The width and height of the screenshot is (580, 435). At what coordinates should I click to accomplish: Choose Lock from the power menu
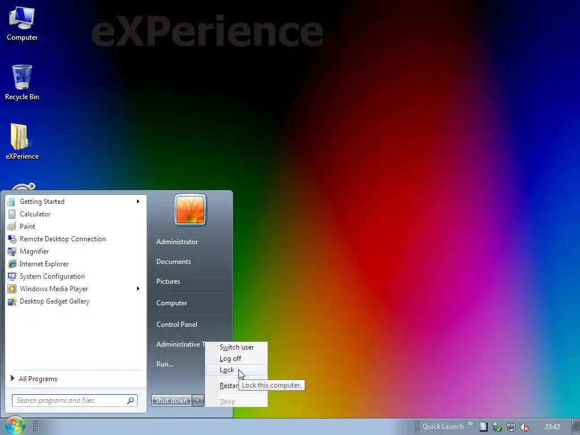tap(237, 370)
